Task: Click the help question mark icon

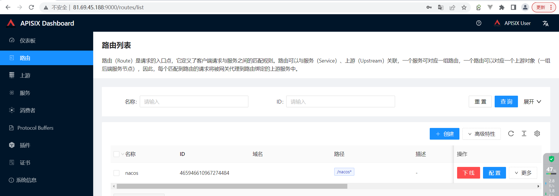Action: [479, 23]
